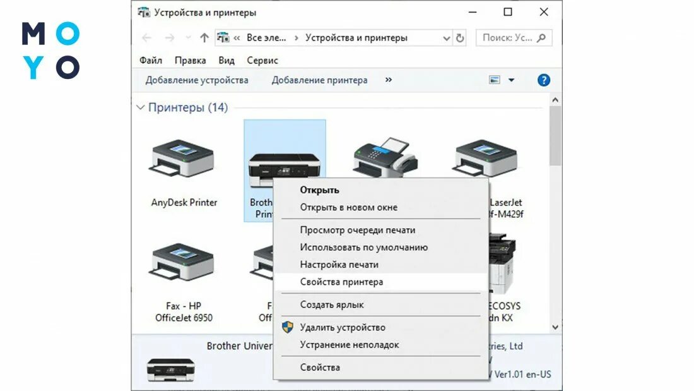Choose Открыть в новом окне
The image size is (694, 391).
click(380, 207)
